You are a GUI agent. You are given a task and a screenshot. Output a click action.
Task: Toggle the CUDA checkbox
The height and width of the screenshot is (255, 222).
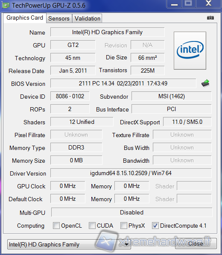click(92, 226)
